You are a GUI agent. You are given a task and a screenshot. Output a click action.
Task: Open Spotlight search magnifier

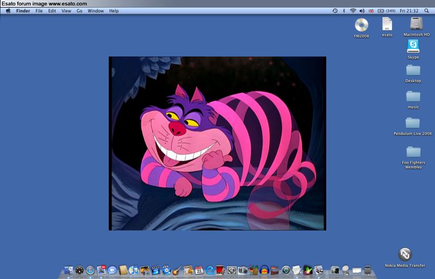pos(426,11)
